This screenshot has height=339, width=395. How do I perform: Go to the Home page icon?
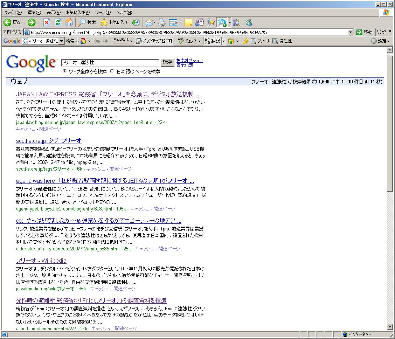(69, 22)
